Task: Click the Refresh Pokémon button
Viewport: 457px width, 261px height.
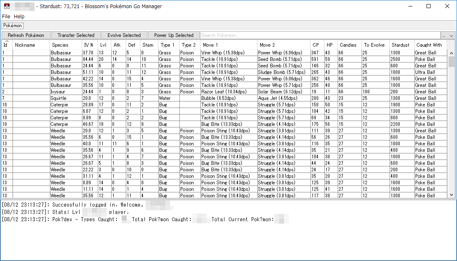Action: pyautogui.click(x=26, y=35)
